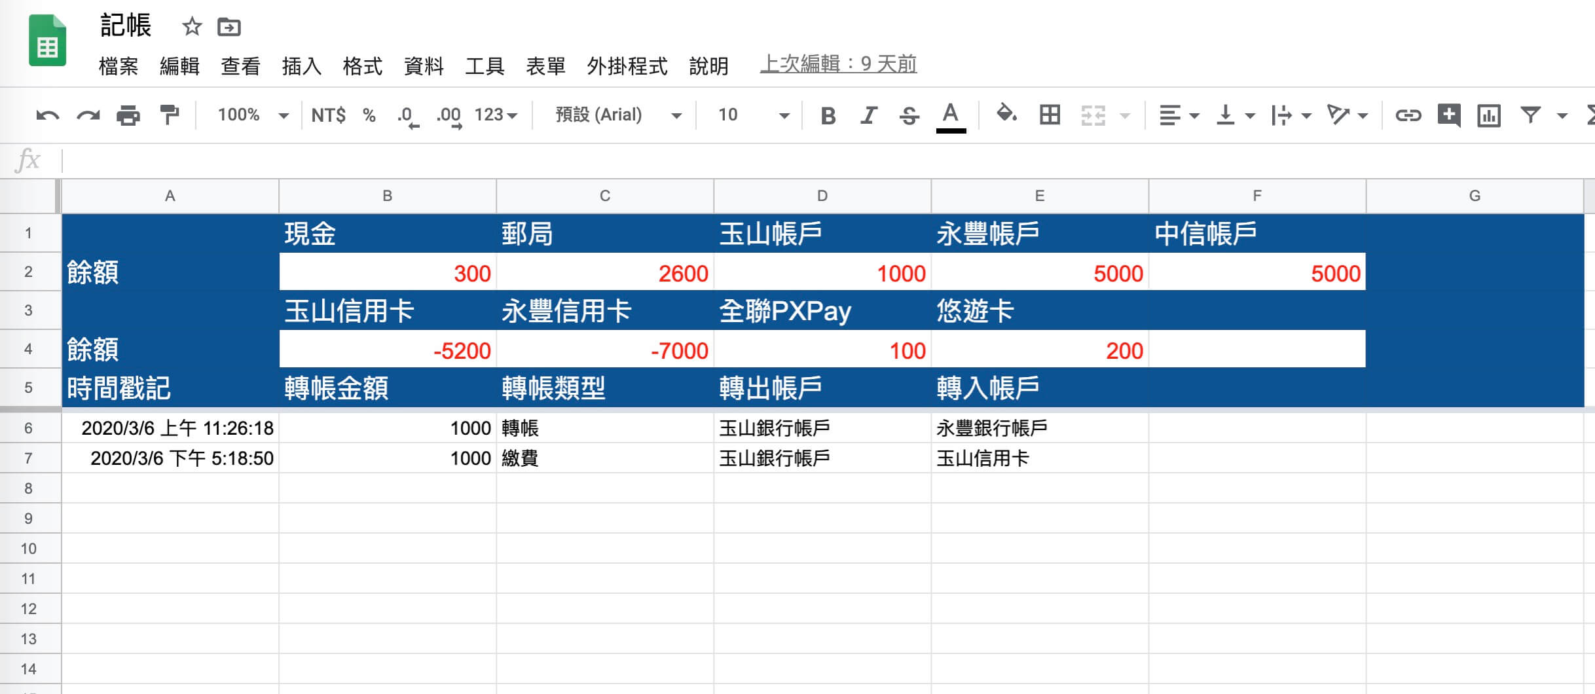Open the 編輯 menu
The height and width of the screenshot is (694, 1595).
tap(179, 66)
